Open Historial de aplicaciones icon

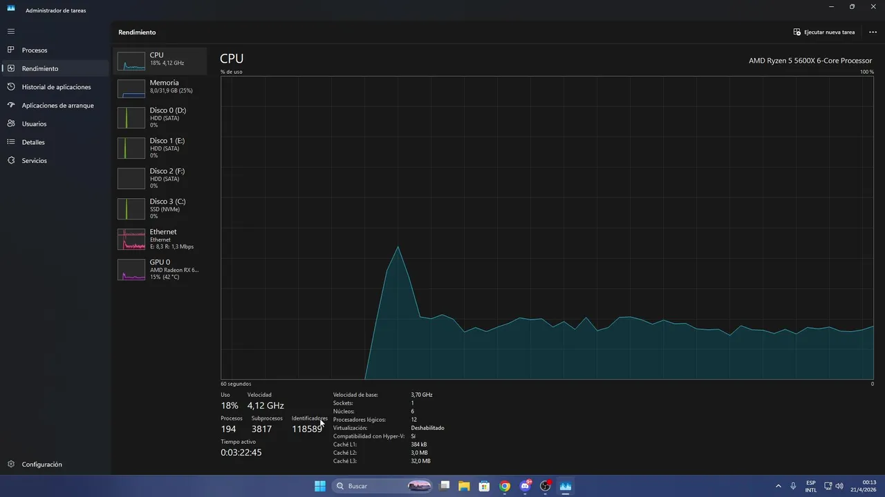click(11, 87)
